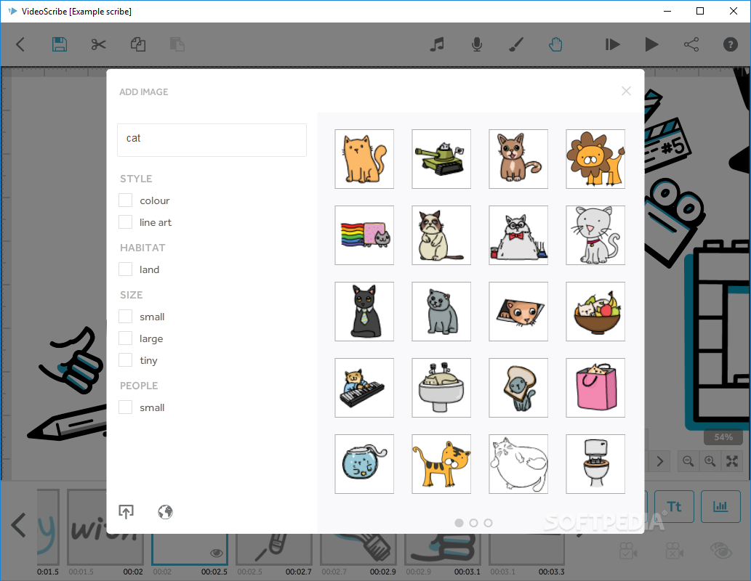This screenshot has height=581, width=751.
Task: Tick the small checkbox under SIZE
Action: [x=126, y=317]
